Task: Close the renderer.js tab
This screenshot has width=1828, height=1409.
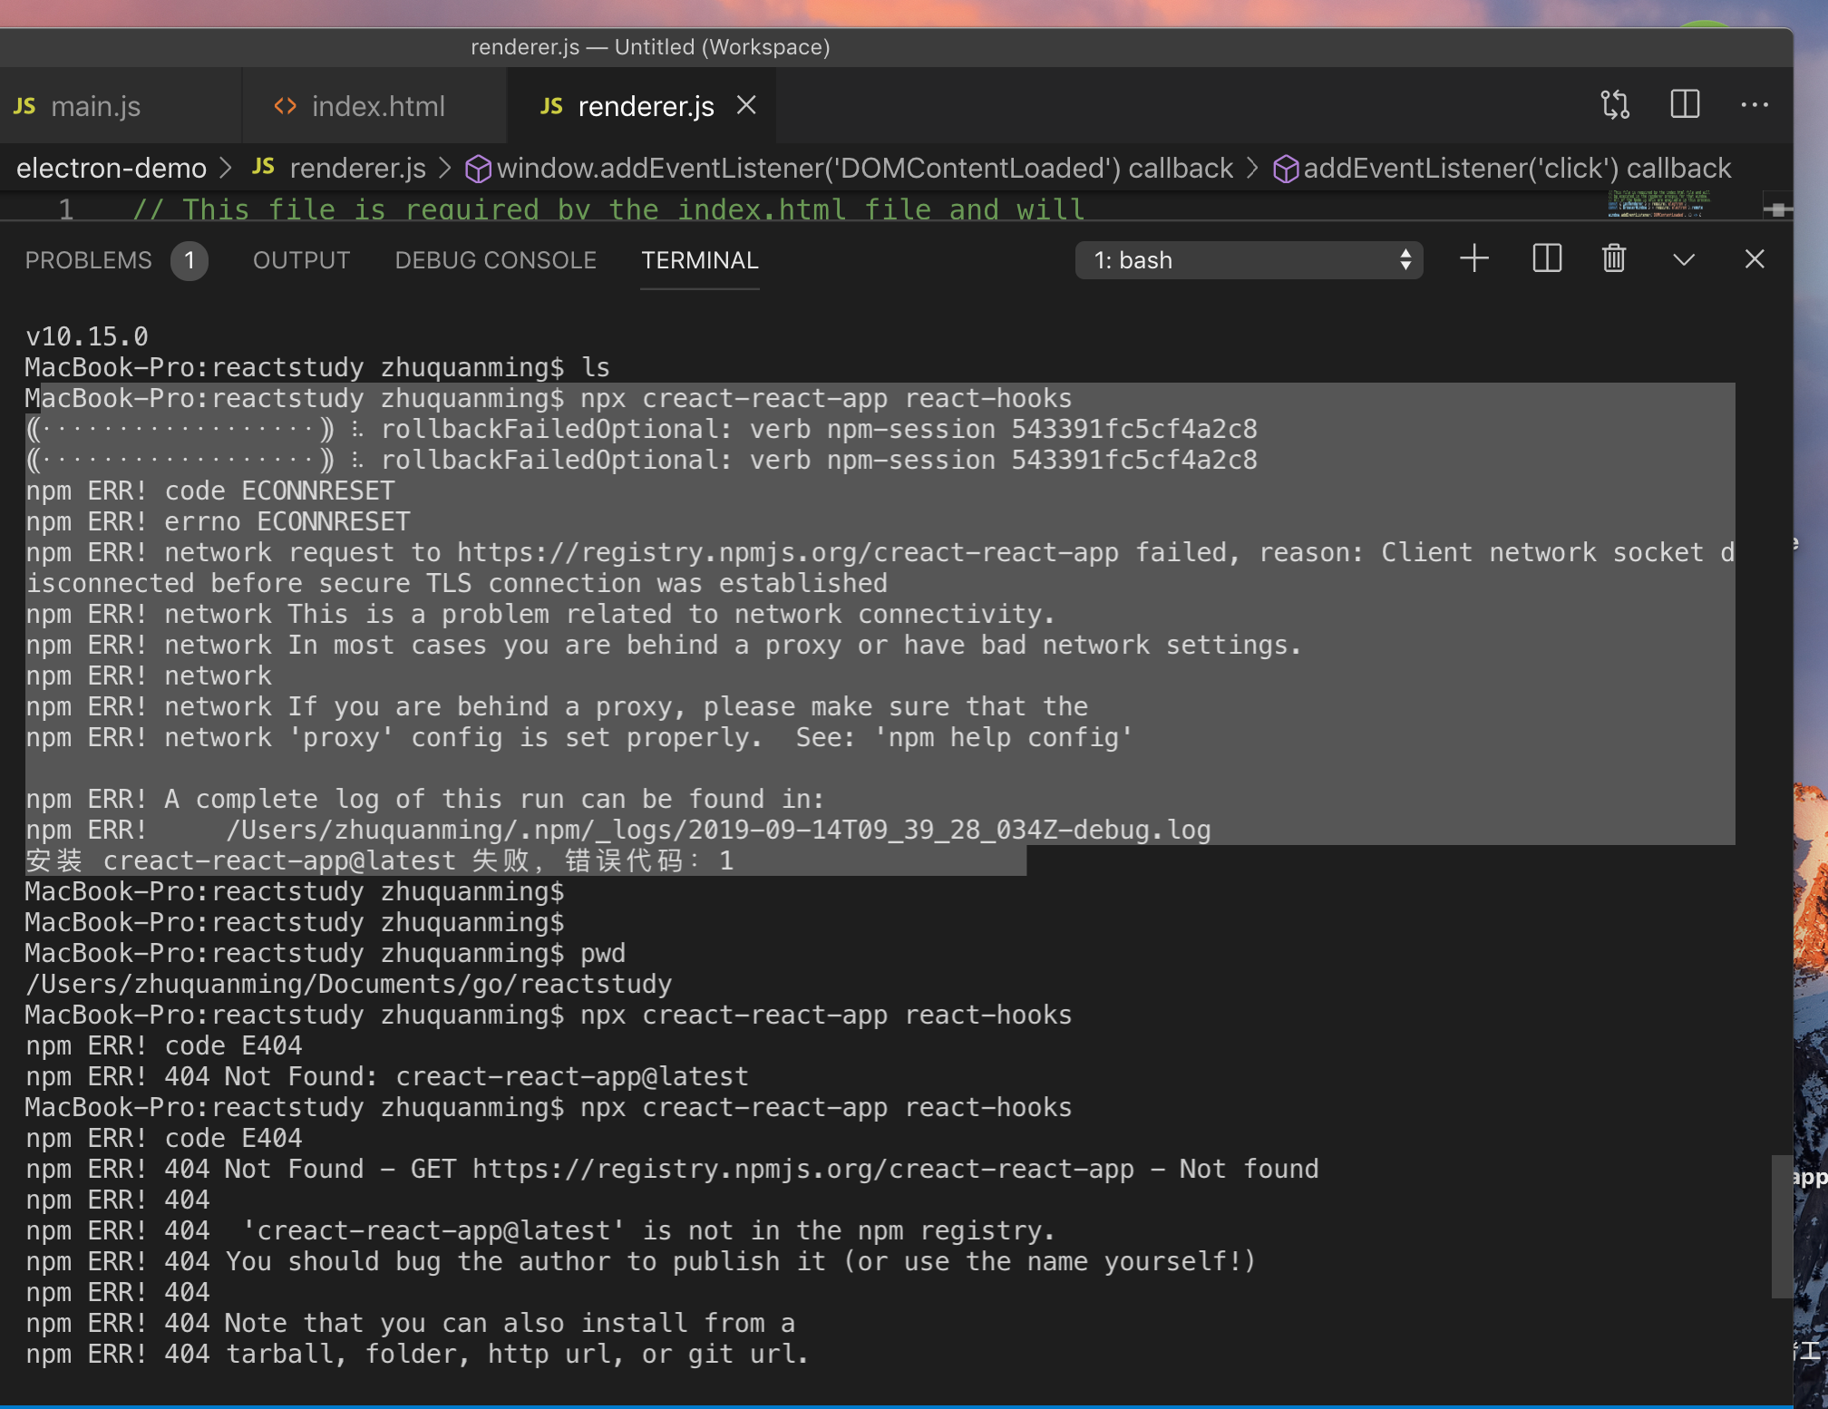Action: [746, 105]
